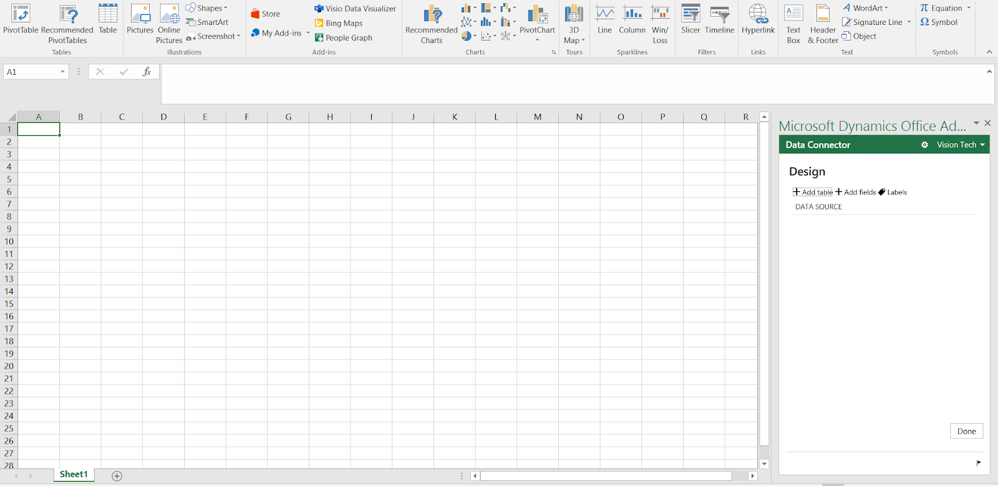Insert a Slicer filter
Screen dimensions: 998x486
pyautogui.click(x=690, y=19)
